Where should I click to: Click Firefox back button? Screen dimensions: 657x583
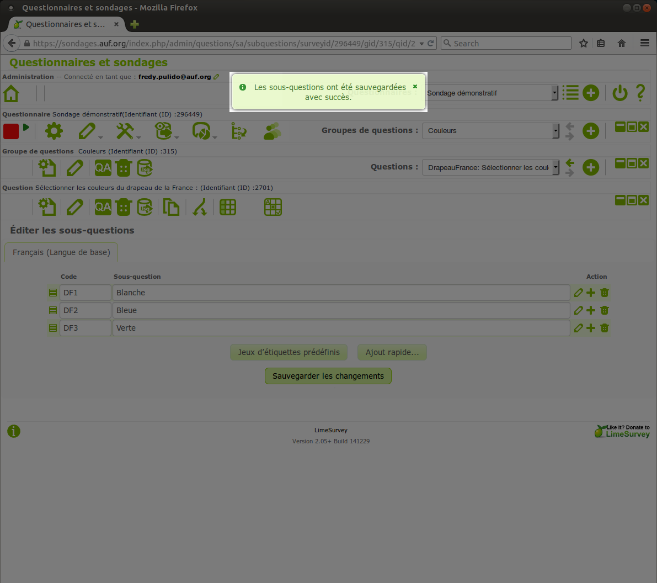click(x=12, y=43)
